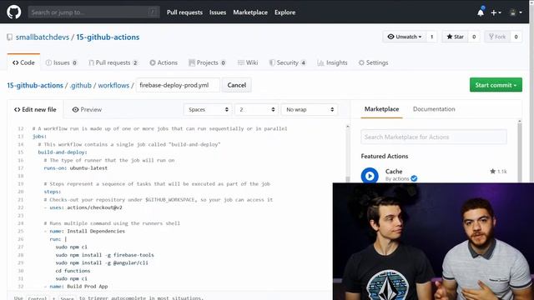Open the GitHub home logo
The width and height of the screenshot is (534, 300).
[x=14, y=12]
